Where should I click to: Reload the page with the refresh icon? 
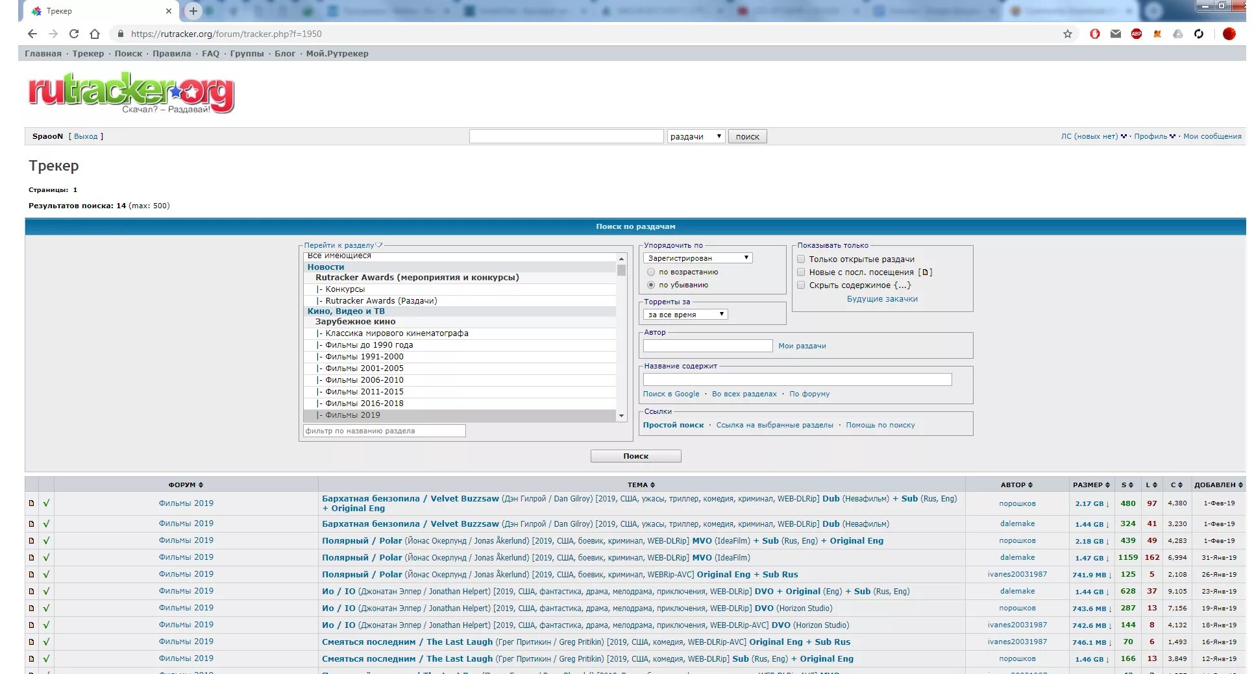tap(74, 34)
